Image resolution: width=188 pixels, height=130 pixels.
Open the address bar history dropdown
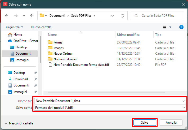click(x=113, y=16)
